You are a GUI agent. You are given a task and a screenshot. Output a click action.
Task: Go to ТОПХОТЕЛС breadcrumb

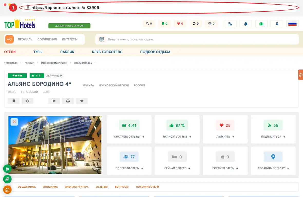[11, 63]
